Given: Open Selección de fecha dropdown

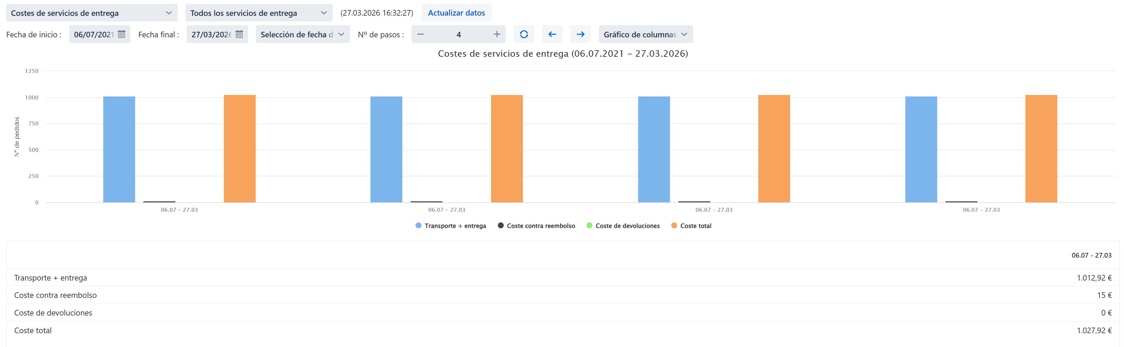Looking at the screenshot, I should click(x=302, y=34).
